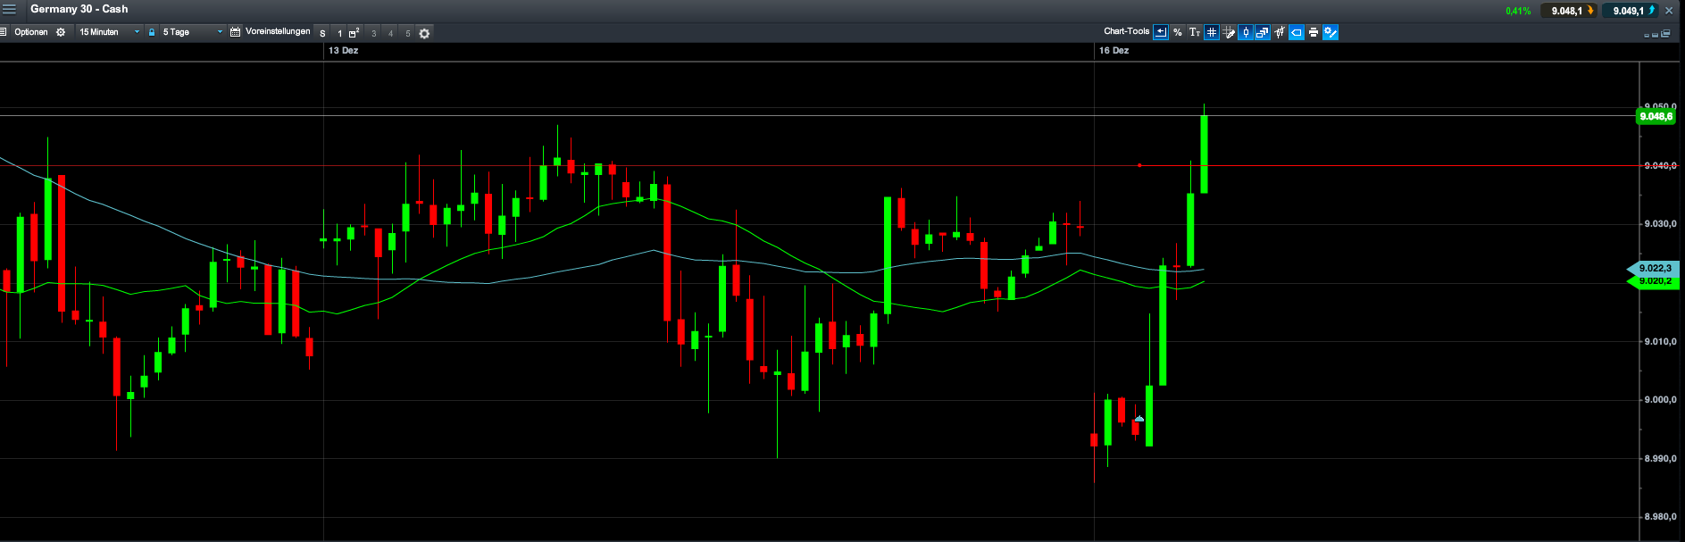Toggle the percent scale chart tool

[1178, 32]
